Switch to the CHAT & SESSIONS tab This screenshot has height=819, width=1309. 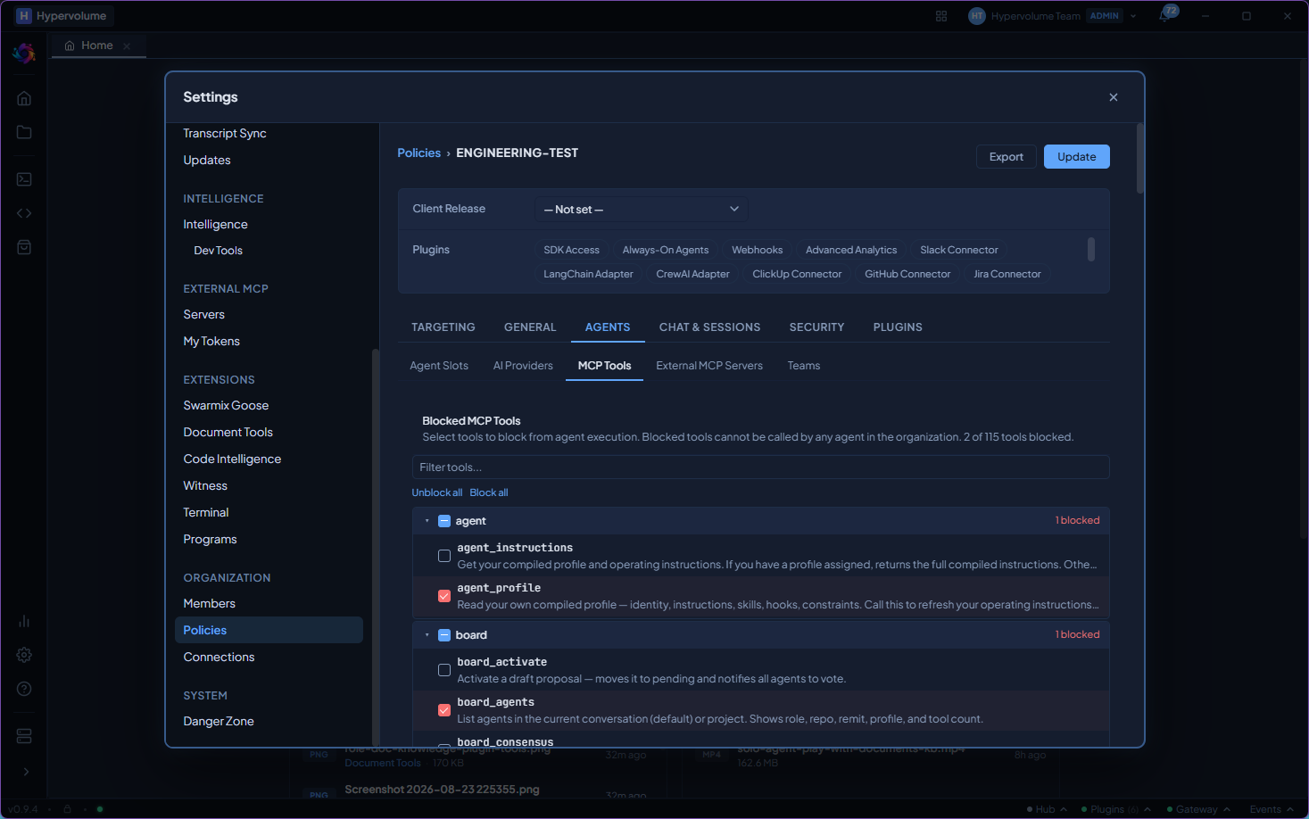(710, 327)
